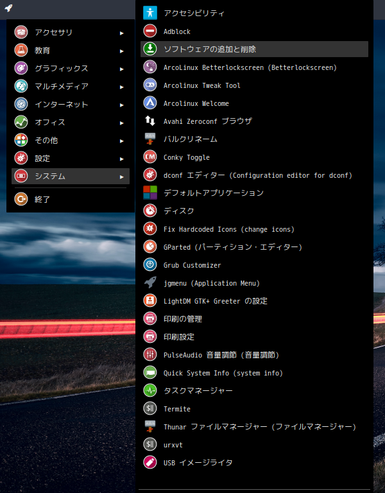Launch urxvt terminal entry
The image size is (385, 493).
pyautogui.click(x=254, y=445)
